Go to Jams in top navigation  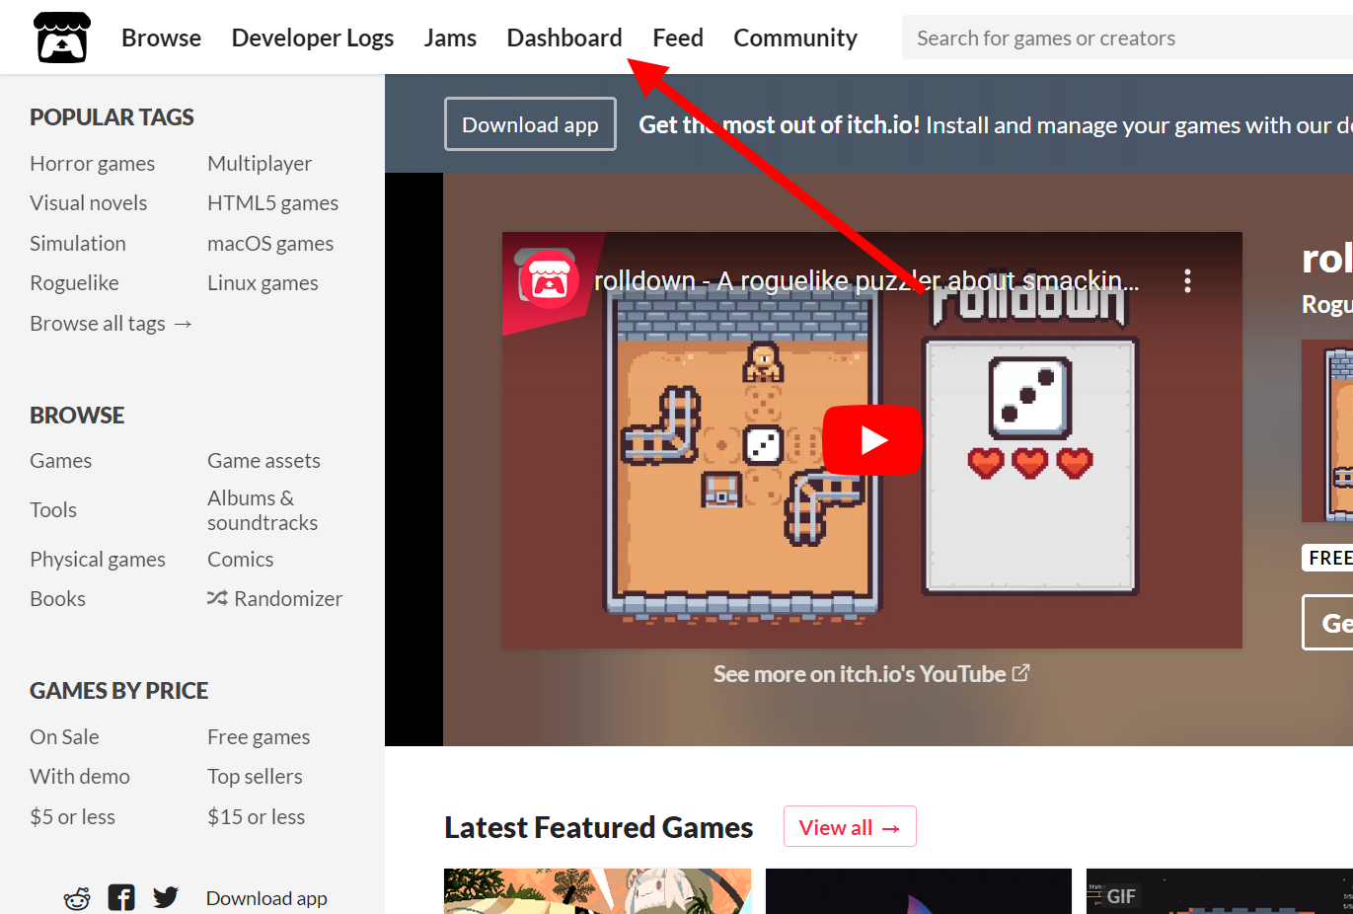[x=450, y=38]
